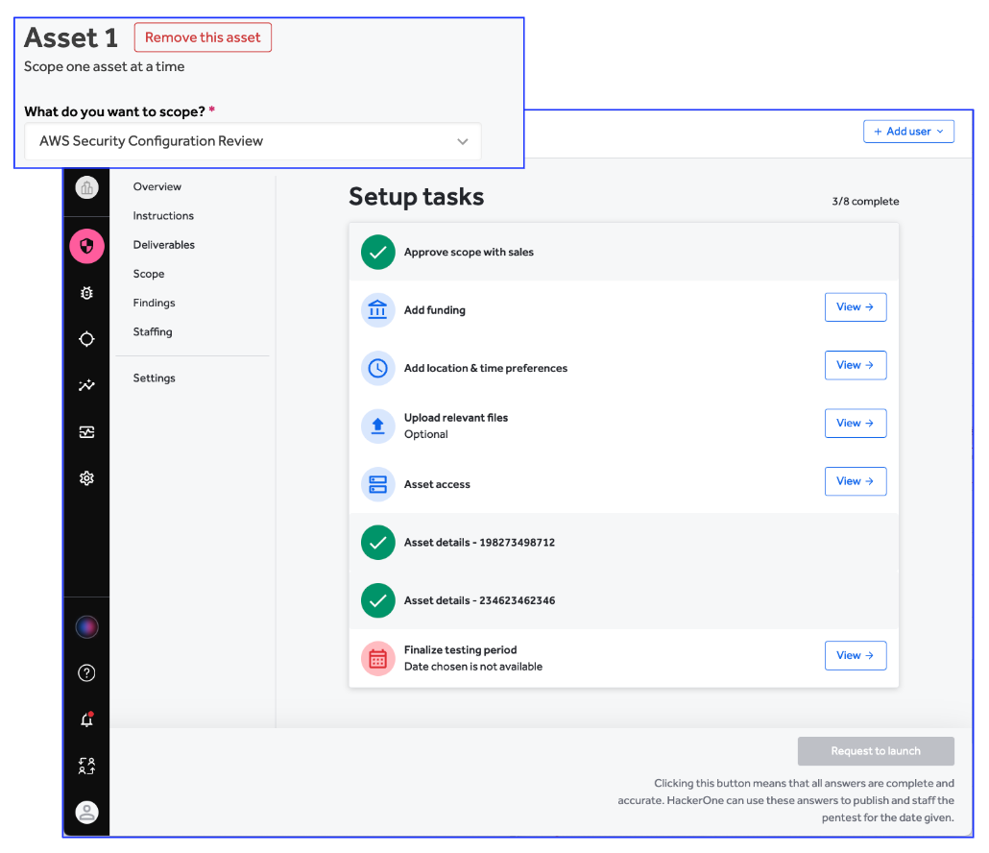The height and width of the screenshot is (853, 989).
Task: Click the Remove this asset button
Action: click(203, 37)
